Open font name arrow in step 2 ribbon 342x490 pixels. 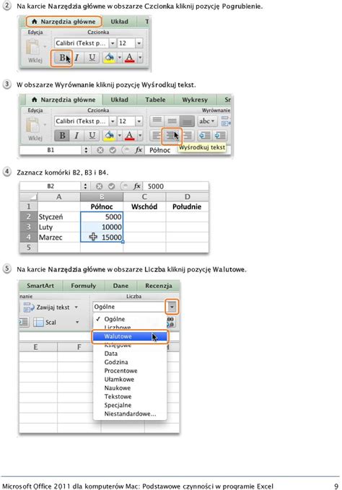pyautogui.click(x=113, y=43)
